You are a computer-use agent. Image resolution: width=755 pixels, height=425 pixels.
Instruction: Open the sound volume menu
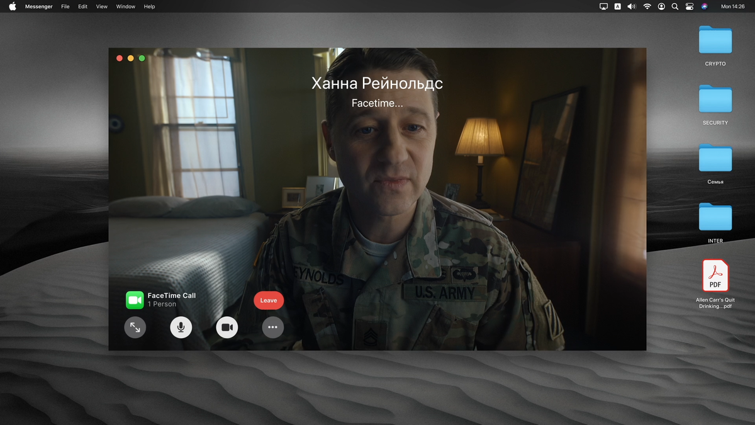(632, 6)
